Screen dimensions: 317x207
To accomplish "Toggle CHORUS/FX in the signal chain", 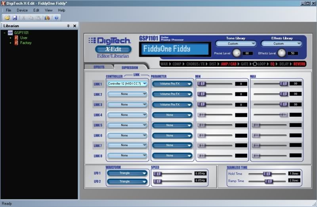I will [195, 64].
